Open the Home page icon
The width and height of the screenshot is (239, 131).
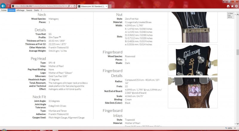[x=228, y=6]
